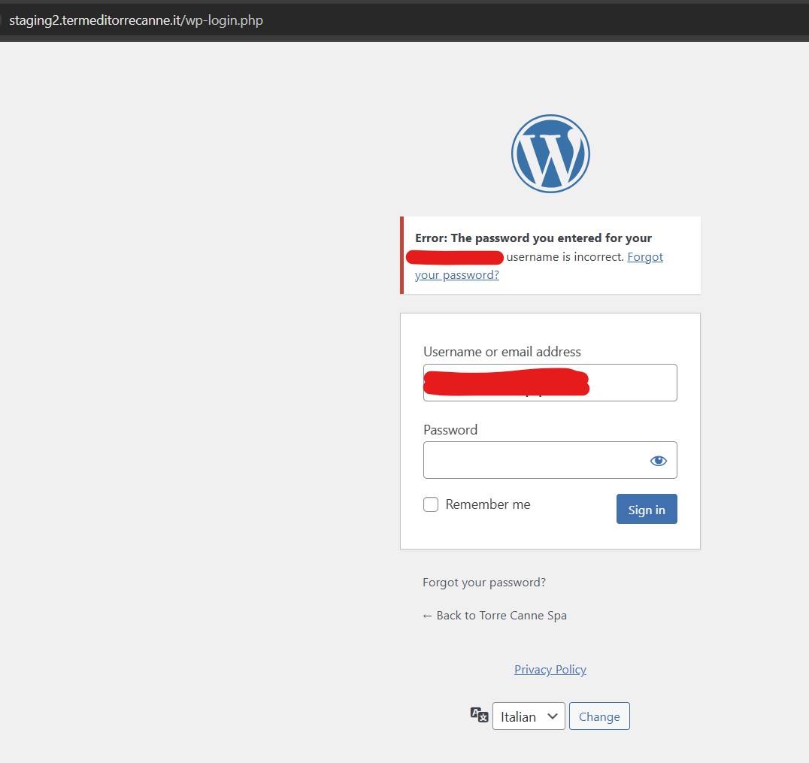Screen dimensions: 809x763
Task: Click the language translation icon
Action: pyautogui.click(x=480, y=715)
